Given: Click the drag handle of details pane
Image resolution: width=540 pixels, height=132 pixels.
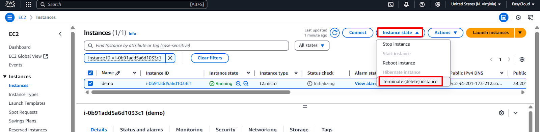Looking at the screenshot, I should coord(305,106).
